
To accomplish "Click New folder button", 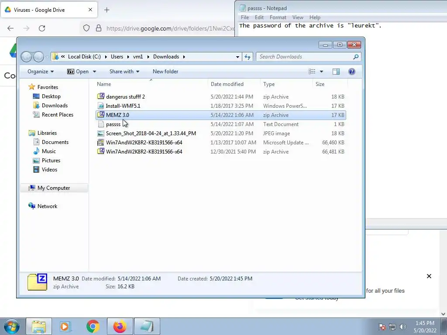I will (x=165, y=72).
